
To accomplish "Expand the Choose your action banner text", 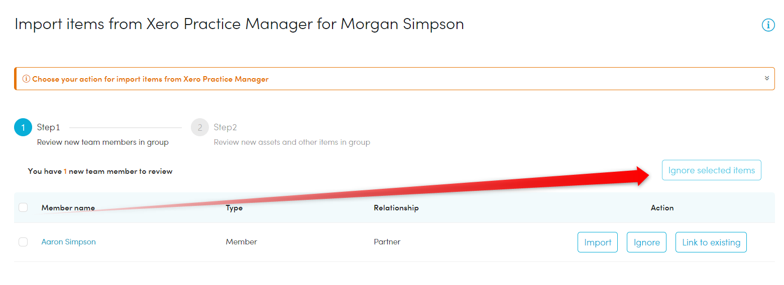I will [150, 79].
